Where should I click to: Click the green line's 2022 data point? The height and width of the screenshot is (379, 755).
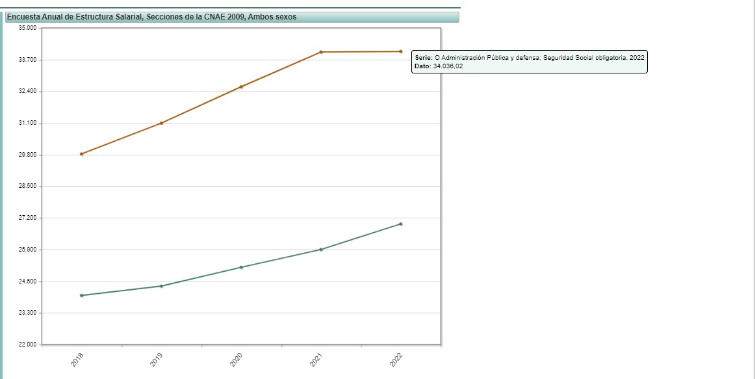tap(401, 224)
